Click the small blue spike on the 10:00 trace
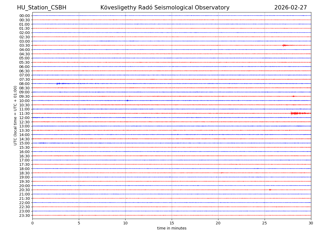This screenshot has width=324, height=243. tap(127, 100)
